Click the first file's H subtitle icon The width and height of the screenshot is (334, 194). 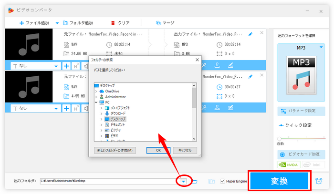[76, 66]
